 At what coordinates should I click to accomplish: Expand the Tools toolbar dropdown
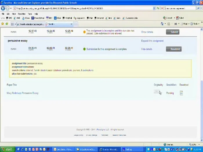pyautogui.click(x=196, y=24)
